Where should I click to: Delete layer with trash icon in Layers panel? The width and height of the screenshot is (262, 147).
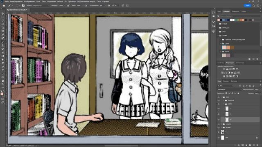257,145
